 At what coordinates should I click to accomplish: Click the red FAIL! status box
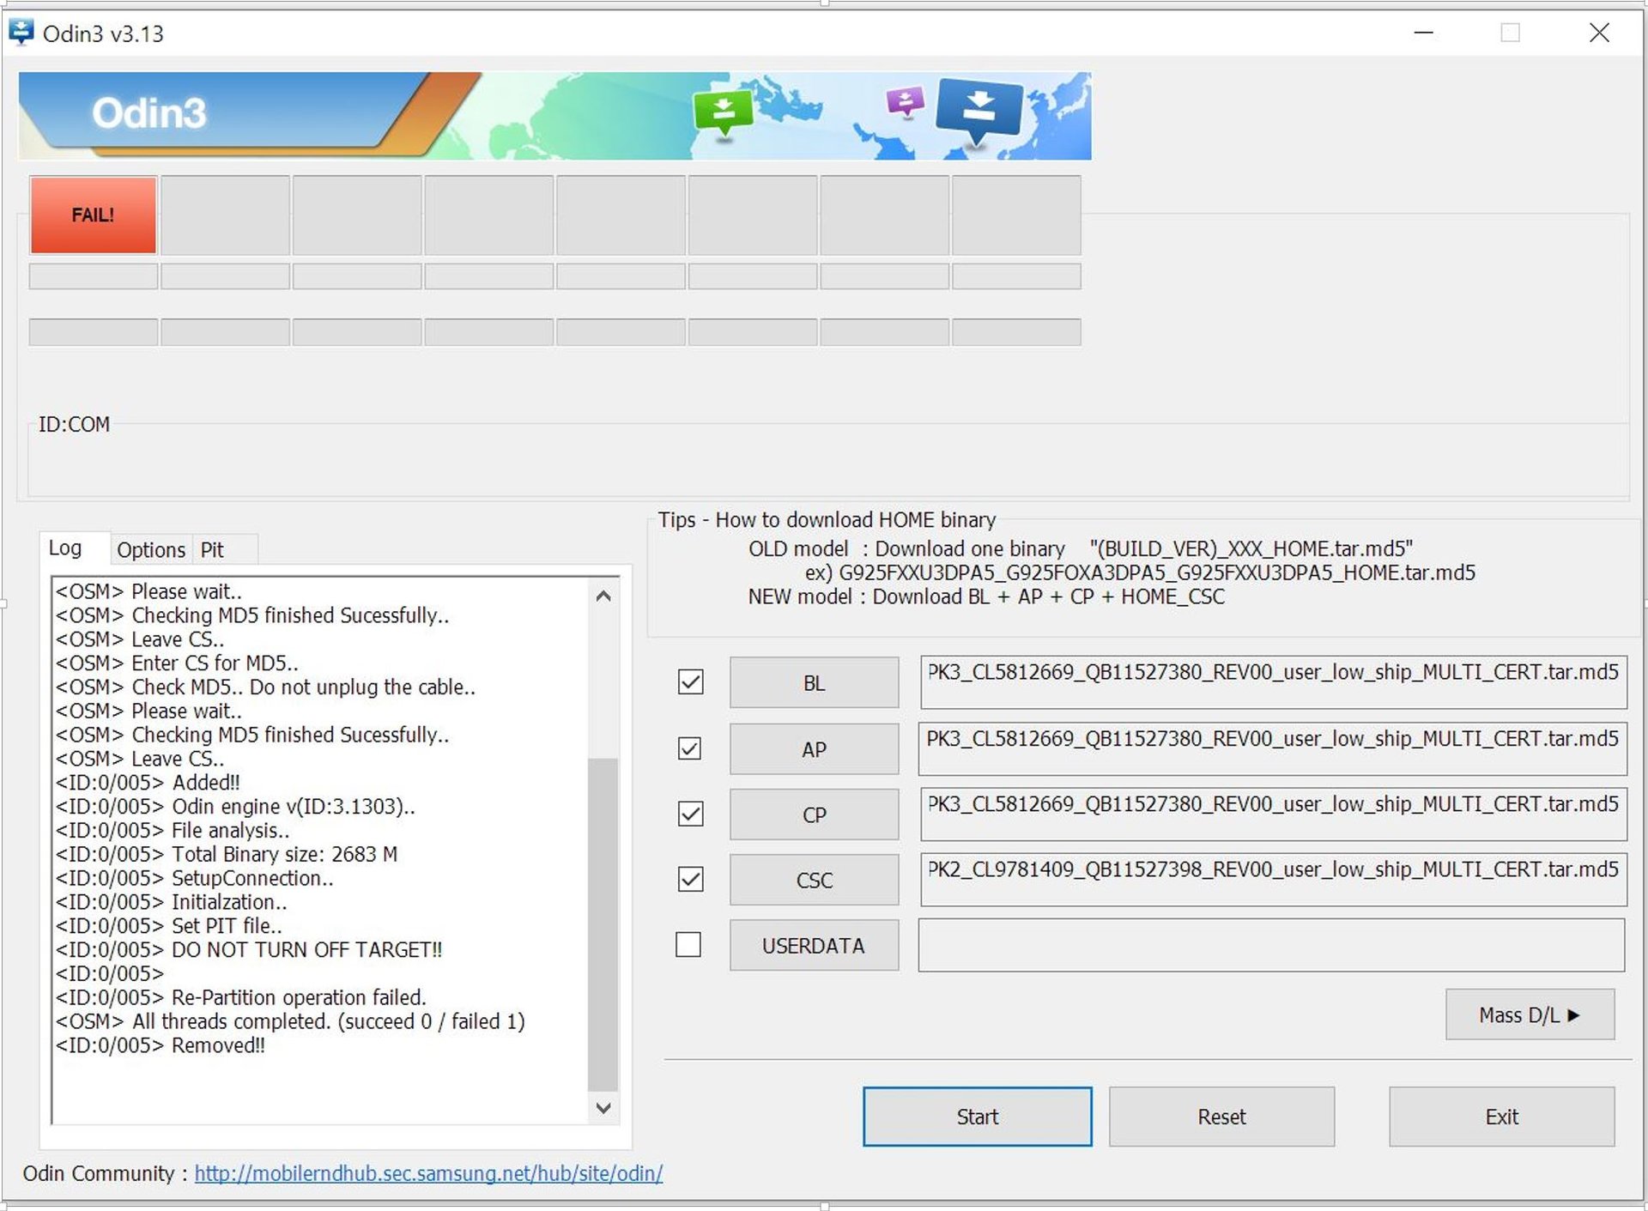93,215
